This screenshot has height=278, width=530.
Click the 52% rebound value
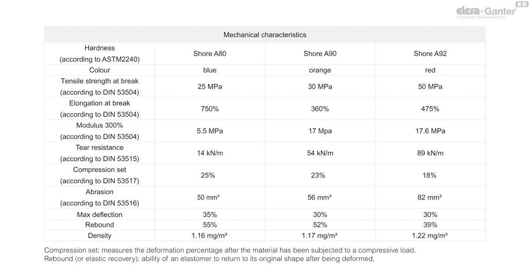(320, 225)
